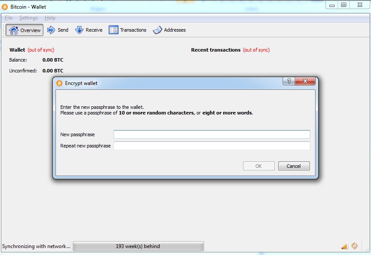371x255 pixels.
Task: Click the question mark help button in dialog
Action: point(289,81)
